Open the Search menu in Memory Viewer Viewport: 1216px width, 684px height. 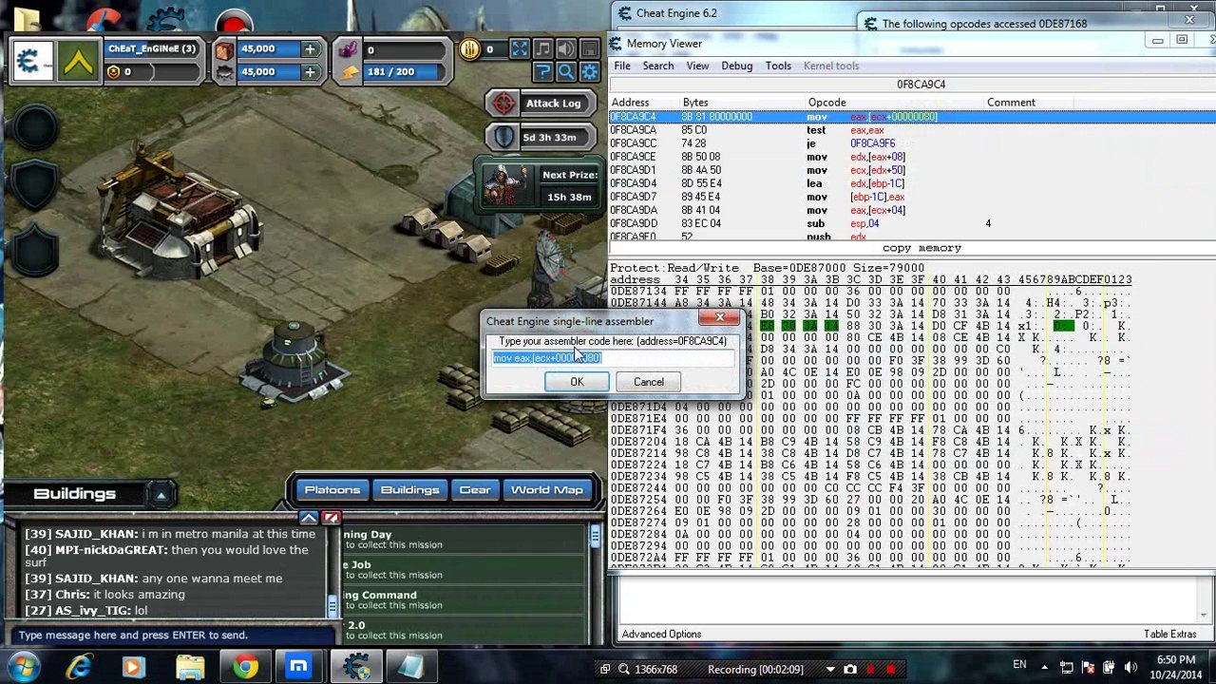coord(657,66)
